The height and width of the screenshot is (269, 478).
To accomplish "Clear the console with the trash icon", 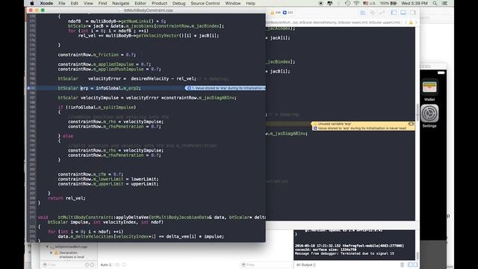I will [x=402, y=265].
